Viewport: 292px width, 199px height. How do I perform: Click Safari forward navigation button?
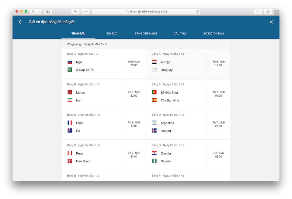[x=39, y=11]
